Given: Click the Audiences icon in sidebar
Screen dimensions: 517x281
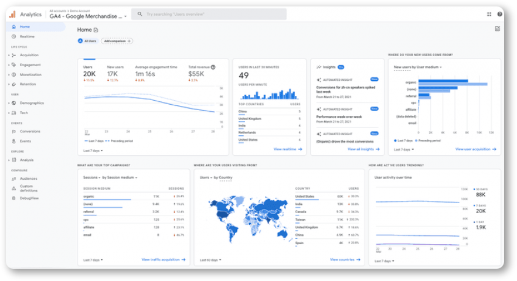Looking at the screenshot, I should coord(14,179).
